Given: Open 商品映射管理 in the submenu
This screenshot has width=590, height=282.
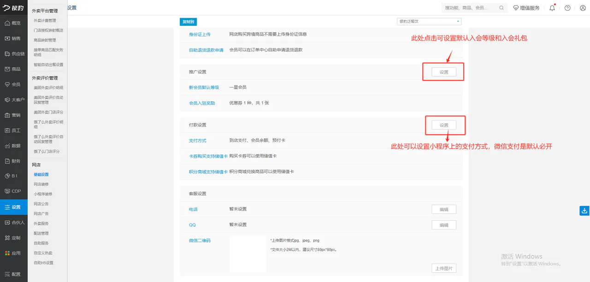Looking at the screenshot, I should pos(45,40).
